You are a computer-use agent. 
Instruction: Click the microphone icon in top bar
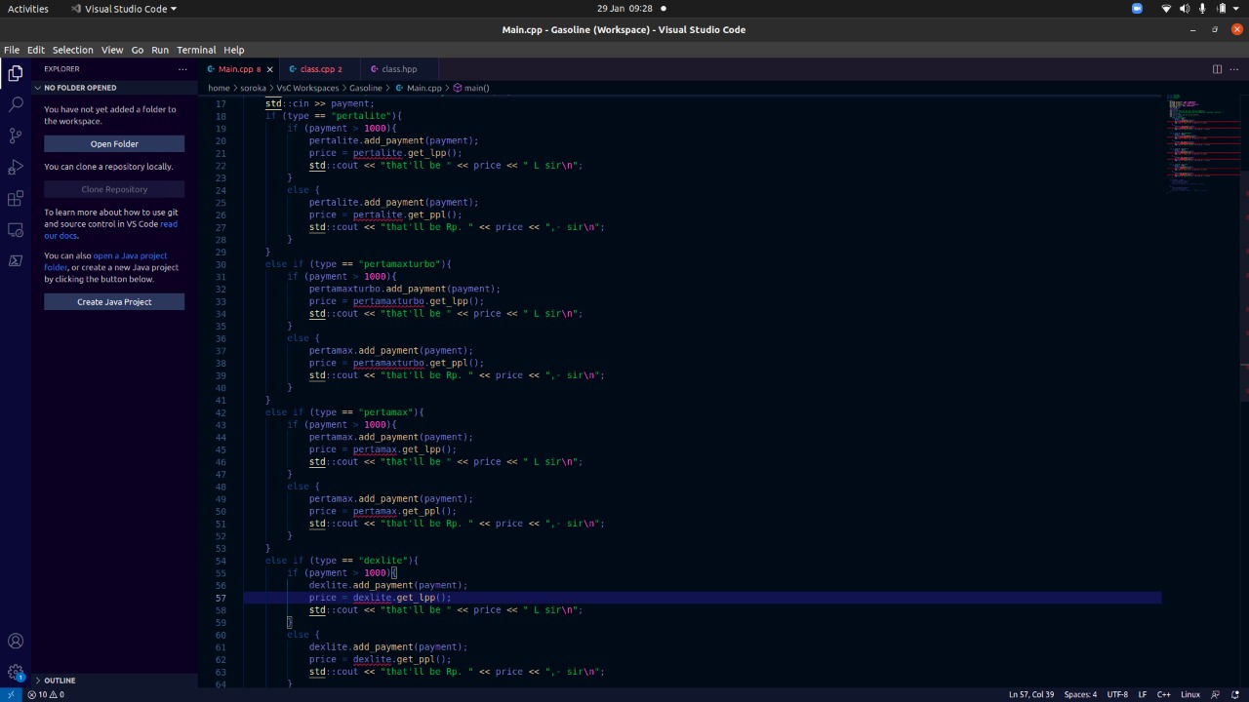(x=1202, y=9)
